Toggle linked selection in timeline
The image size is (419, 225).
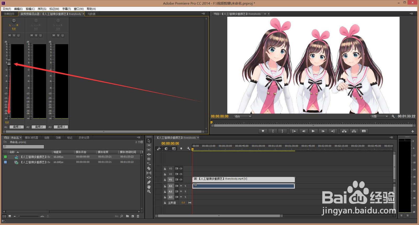pos(174,149)
